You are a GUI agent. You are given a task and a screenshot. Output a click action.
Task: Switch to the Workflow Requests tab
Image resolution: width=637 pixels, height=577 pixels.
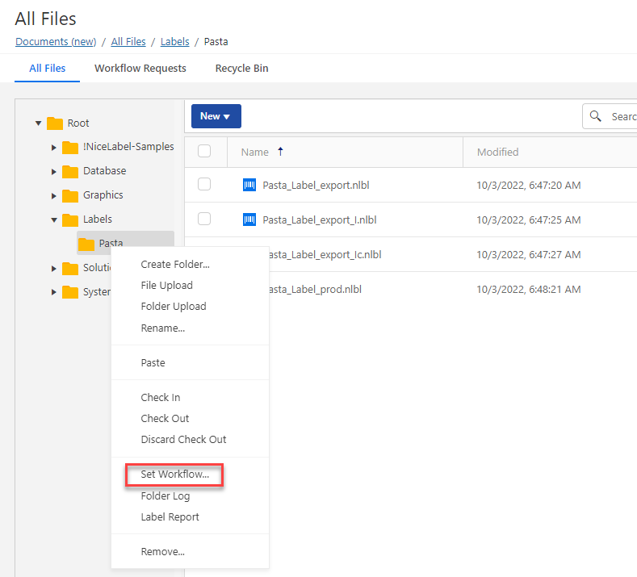[140, 69]
